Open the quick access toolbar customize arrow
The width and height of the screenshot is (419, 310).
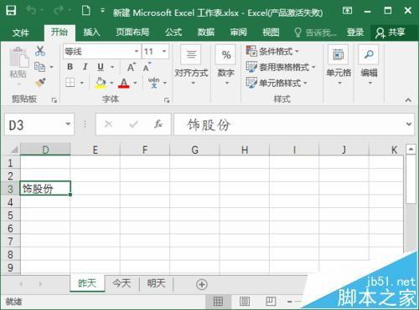click(102, 11)
